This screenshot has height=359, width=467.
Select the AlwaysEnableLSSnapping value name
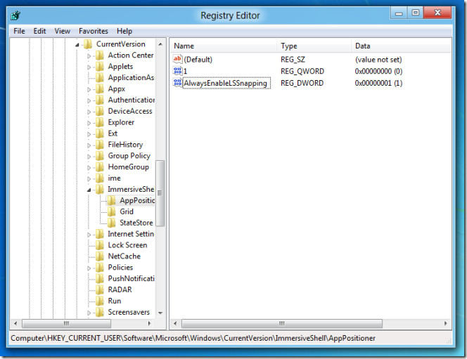coord(226,83)
